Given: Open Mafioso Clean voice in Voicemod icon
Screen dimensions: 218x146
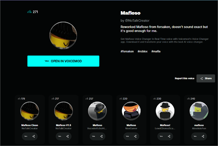Looking at the screenshot, I should (26, 136).
